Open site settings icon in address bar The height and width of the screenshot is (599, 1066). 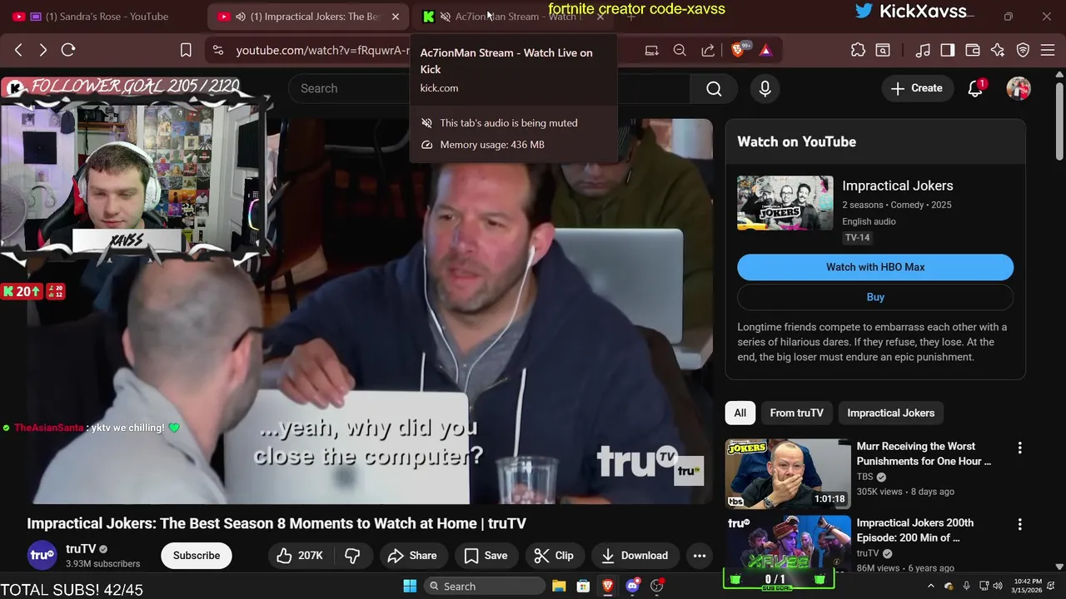[x=218, y=50]
